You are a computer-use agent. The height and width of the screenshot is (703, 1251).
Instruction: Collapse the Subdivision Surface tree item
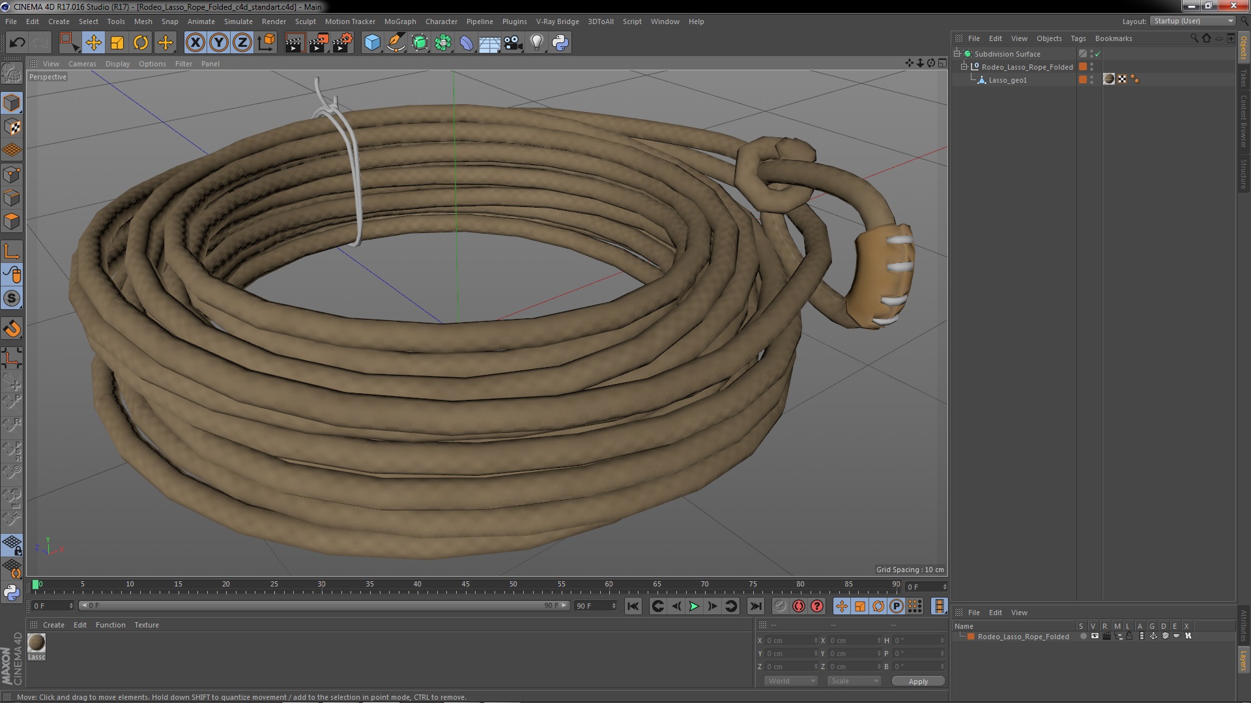[957, 53]
